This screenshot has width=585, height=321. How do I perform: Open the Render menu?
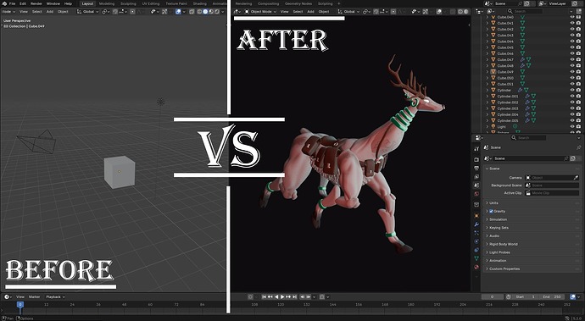pos(36,3)
